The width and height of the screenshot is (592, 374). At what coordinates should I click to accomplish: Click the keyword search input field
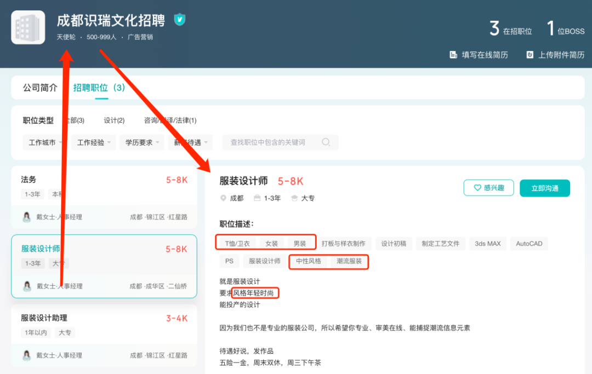point(271,142)
